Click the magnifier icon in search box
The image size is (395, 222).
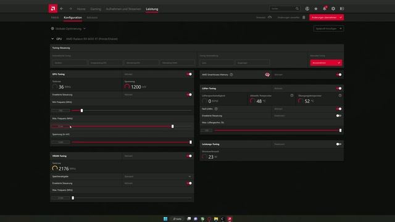(x=297, y=9)
